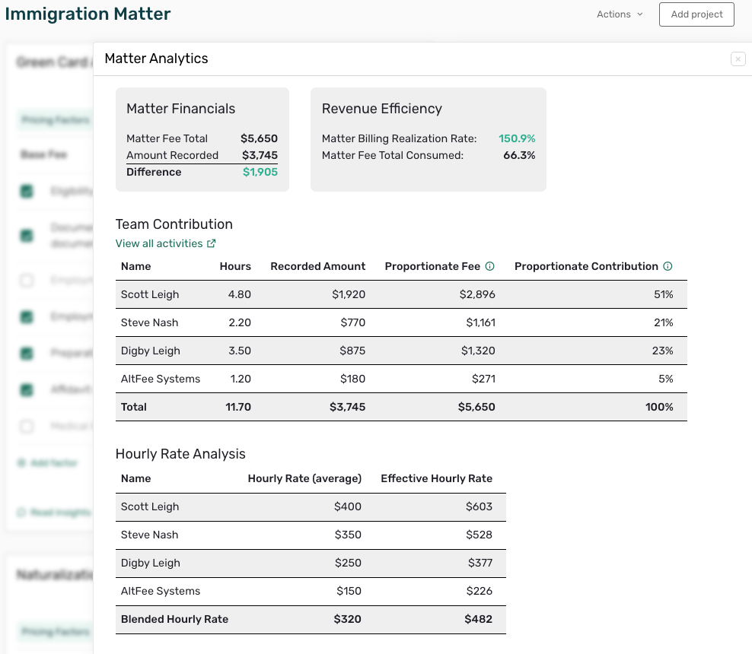Click the Add factor plus icon
Image resolution: width=752 pixels, height=654 pixels.
coord(21,462)
